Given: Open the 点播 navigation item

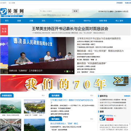Looking at the screenshot, I should point(31,21).
